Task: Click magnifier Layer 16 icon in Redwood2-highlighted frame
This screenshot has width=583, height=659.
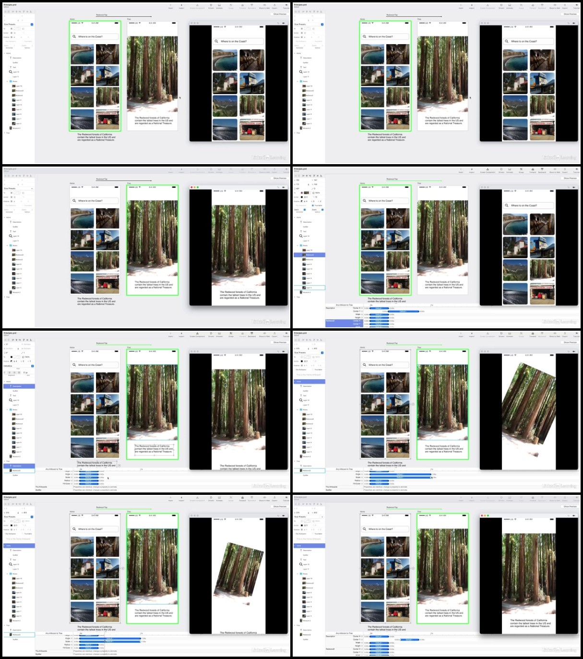Action: pyautogui.click(x=301, y=236)
